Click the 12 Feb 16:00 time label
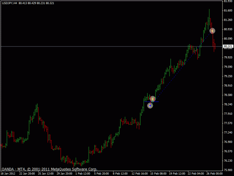The height and width of the screenshot is (176, 234). coord(140,174)
